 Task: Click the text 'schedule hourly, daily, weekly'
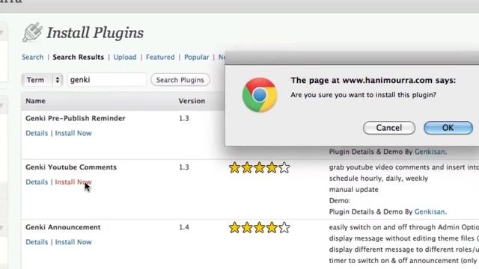[378, 179]
